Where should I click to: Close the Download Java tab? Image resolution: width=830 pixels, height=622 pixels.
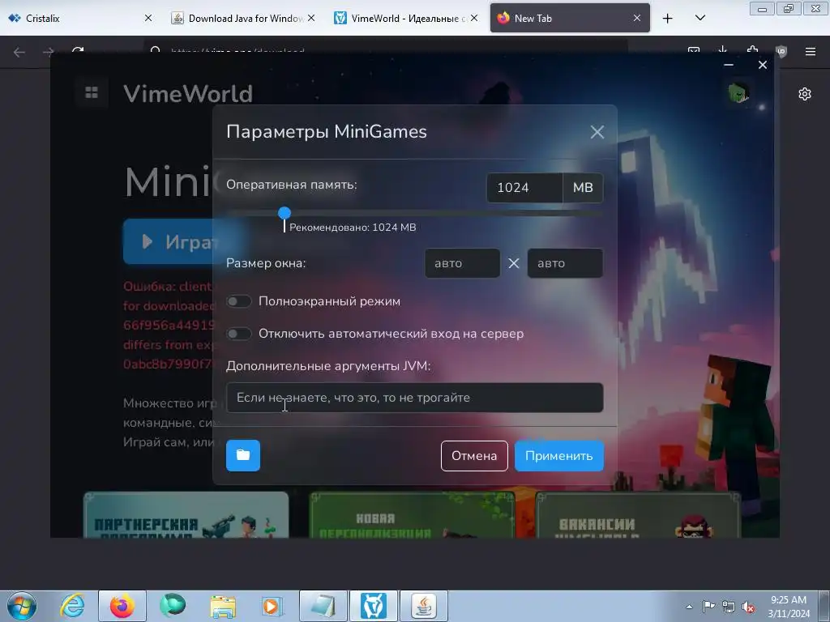click(x=311, y=18)
